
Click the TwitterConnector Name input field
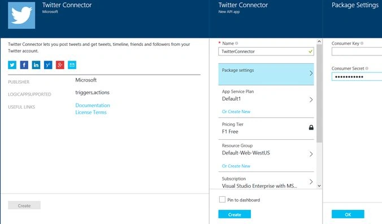tap(266, 51)
